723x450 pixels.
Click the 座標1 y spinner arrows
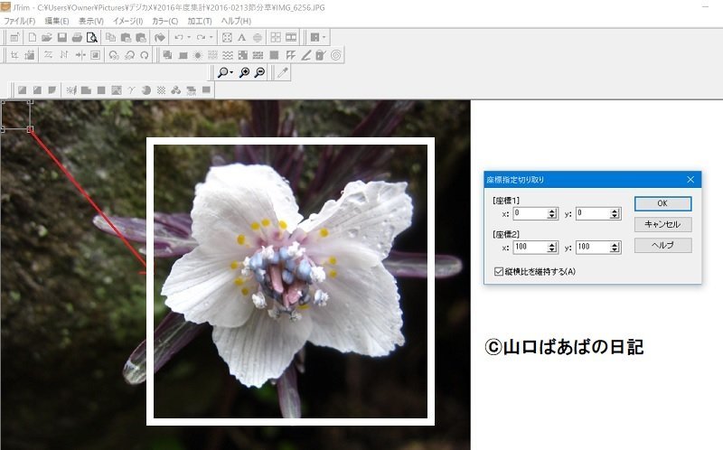click(615, 213)
